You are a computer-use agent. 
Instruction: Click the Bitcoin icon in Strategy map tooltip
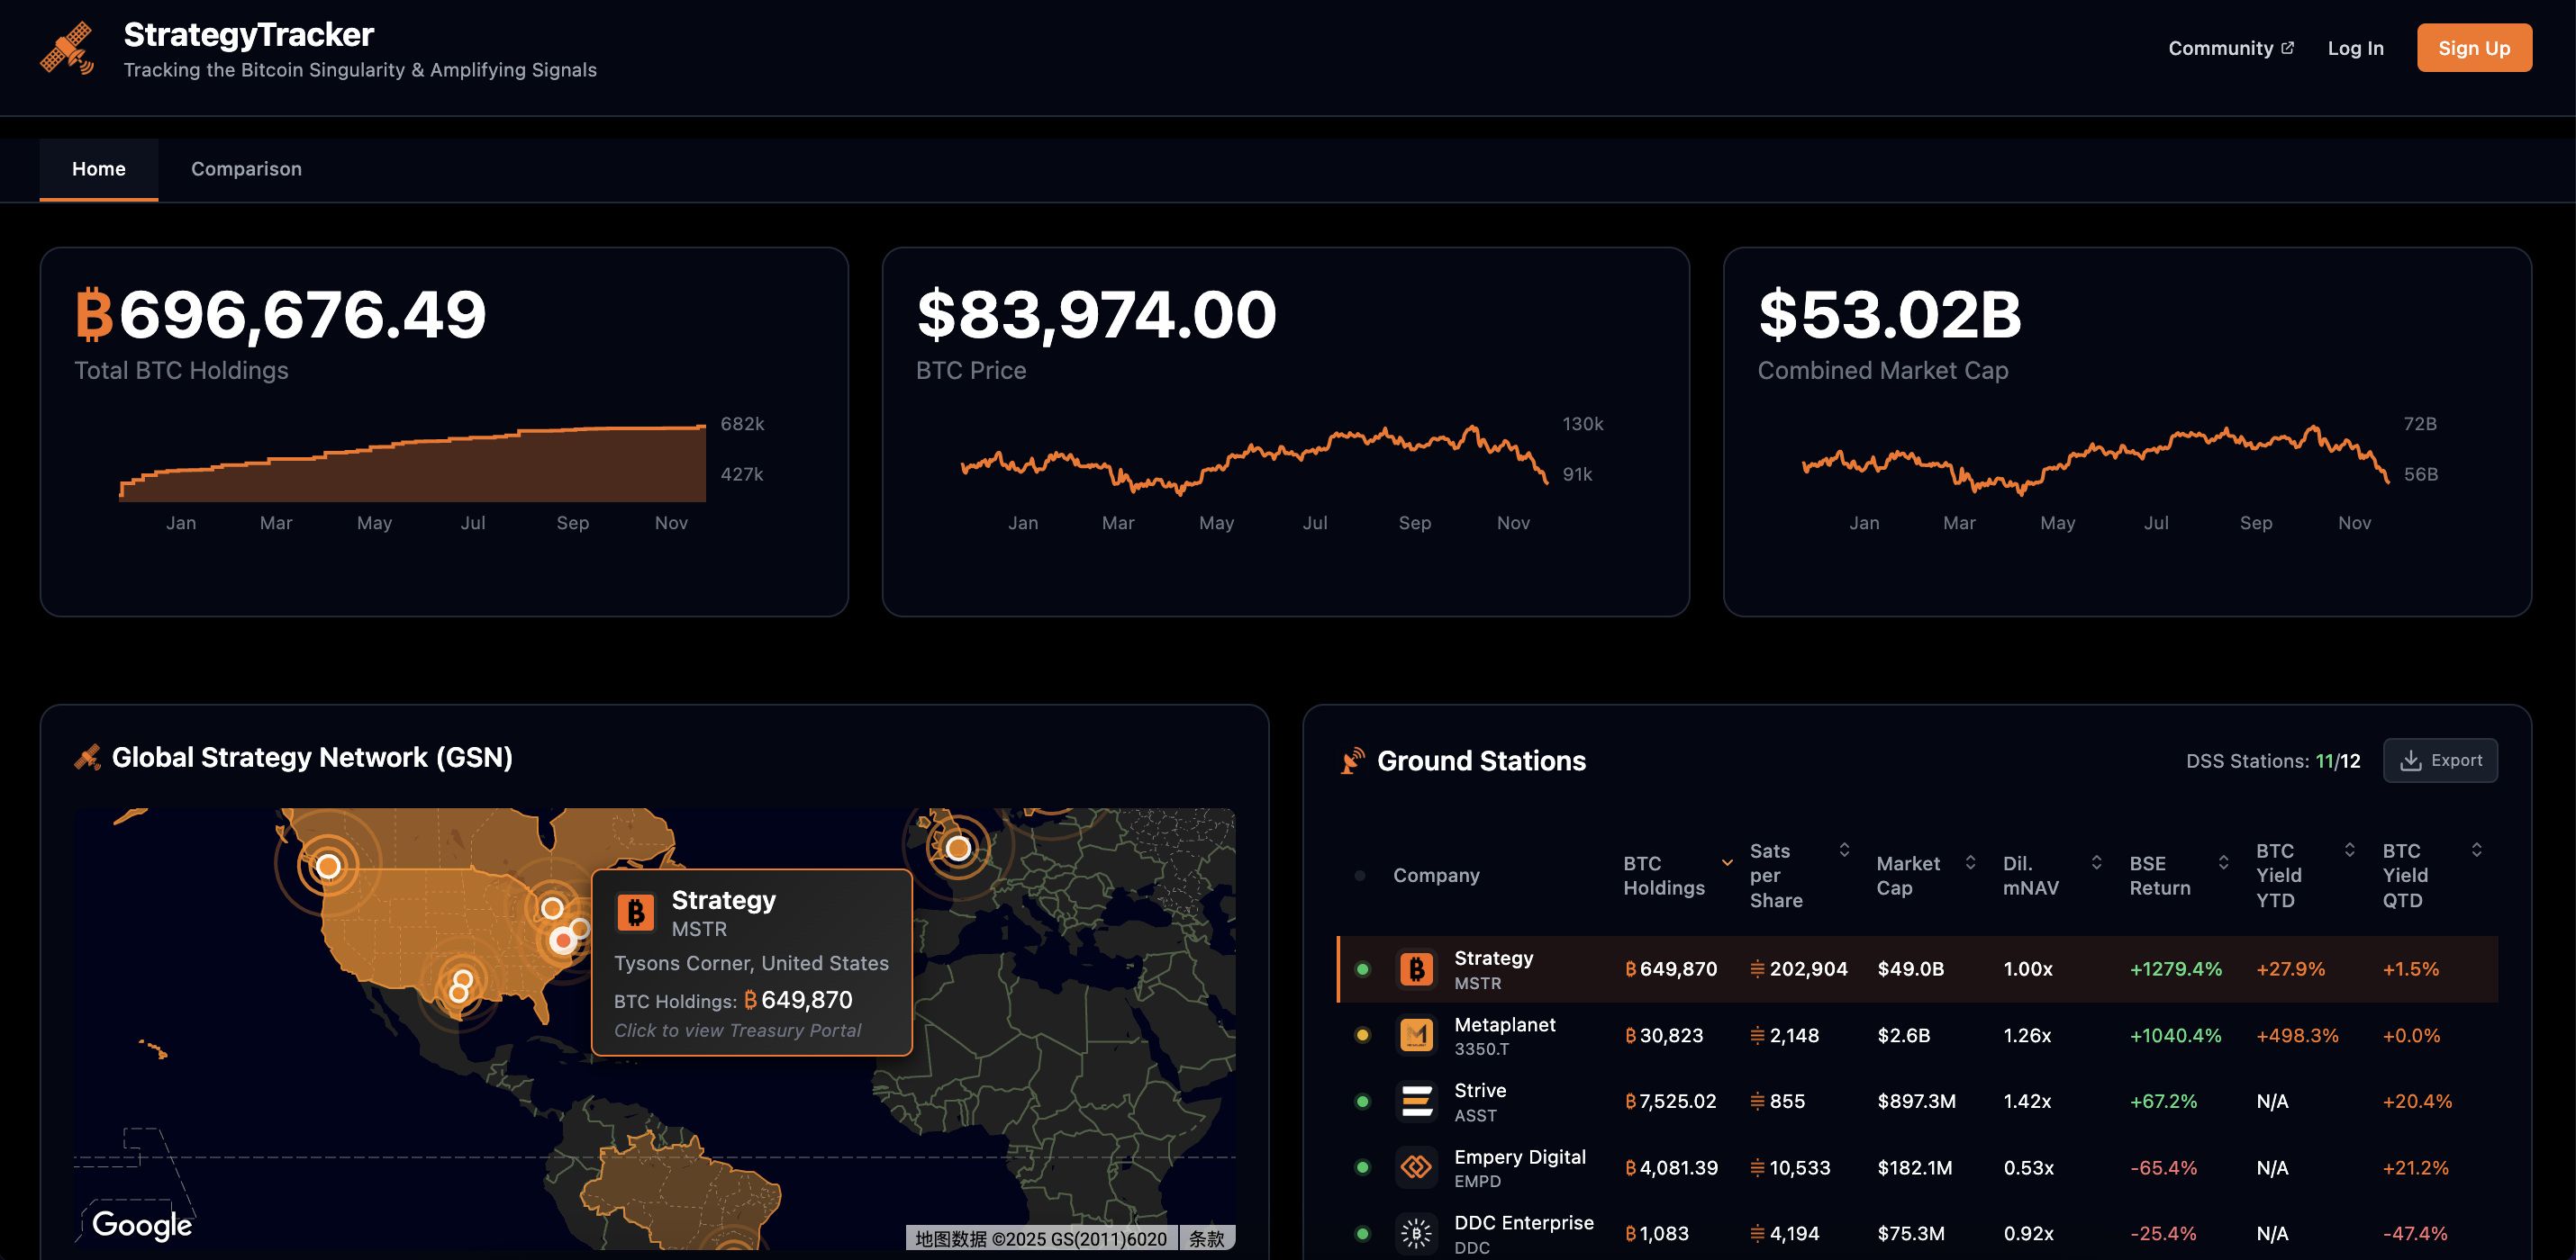point(635,912)
